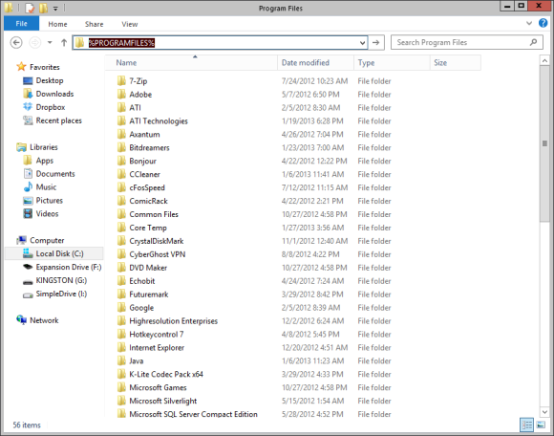Expand the ribbon chevron
This screenshot has width=554, height=436.
pos(529,23)
